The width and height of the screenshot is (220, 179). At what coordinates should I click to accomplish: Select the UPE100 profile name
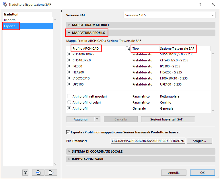(x=78, y=84)
